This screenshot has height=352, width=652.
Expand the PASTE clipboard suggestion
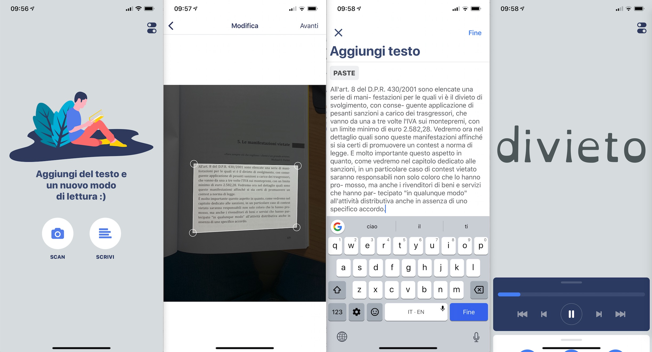pyautogui.click(x=345, y=73)
